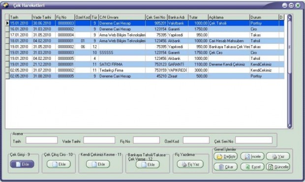The height and width of the screenshot is (182, 305).
Task: Minimize the Çek Hareketleri window
Action: [285, 5]
